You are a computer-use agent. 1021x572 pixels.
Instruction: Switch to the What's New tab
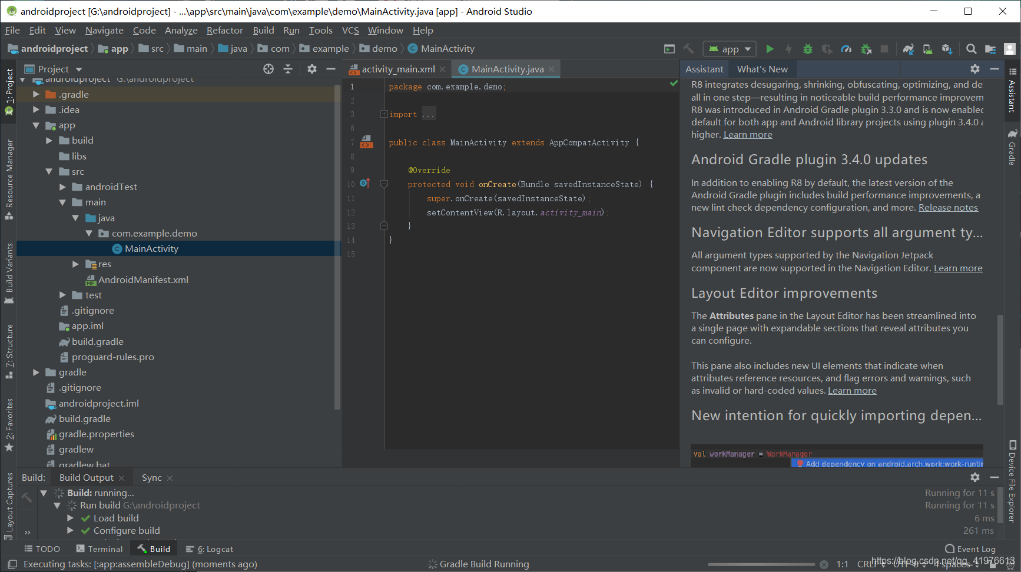763,69
